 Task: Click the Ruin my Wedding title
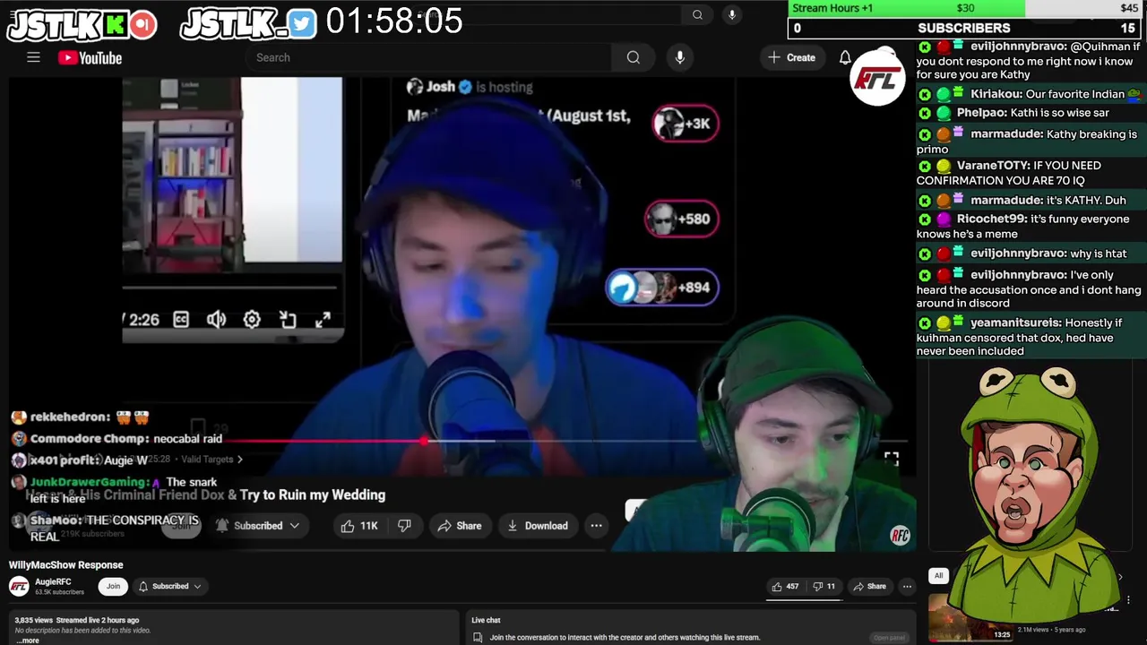click(x=206, y=494)
